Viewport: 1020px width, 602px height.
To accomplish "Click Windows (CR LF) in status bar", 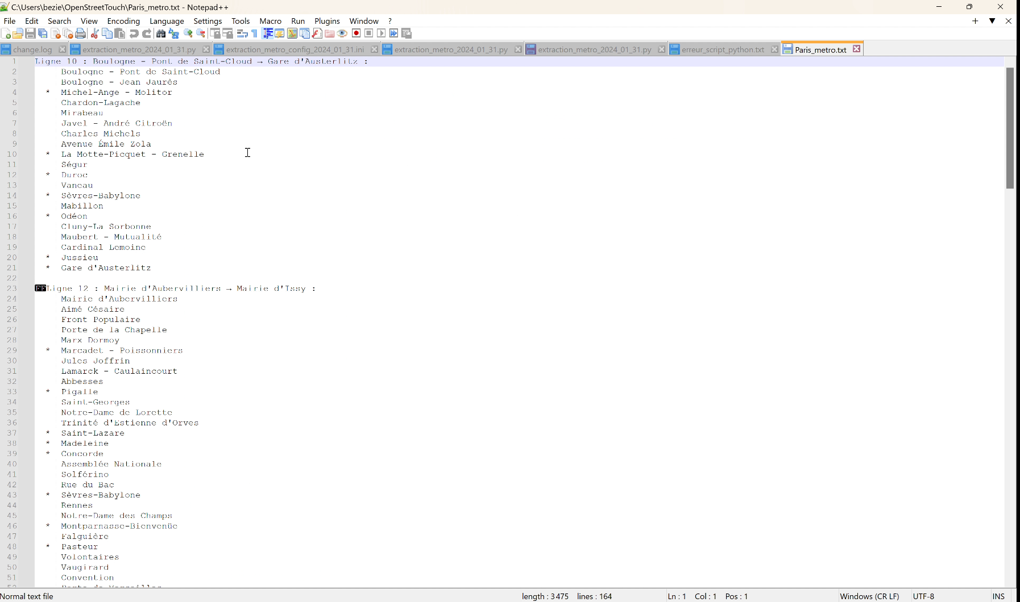I will (869, 596).
